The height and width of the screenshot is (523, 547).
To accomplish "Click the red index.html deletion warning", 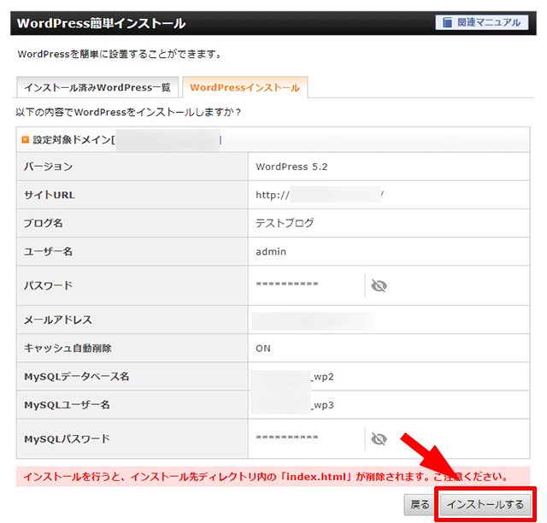I will point(273,477).
